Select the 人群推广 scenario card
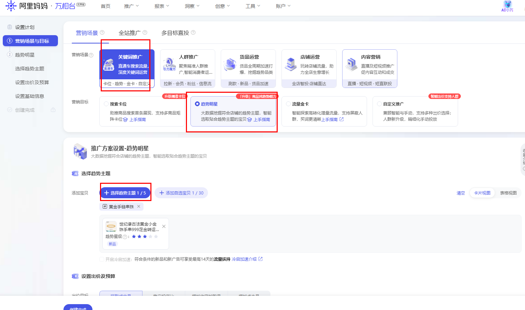Screen dimensions: 525x310 (x=188, y=68)
